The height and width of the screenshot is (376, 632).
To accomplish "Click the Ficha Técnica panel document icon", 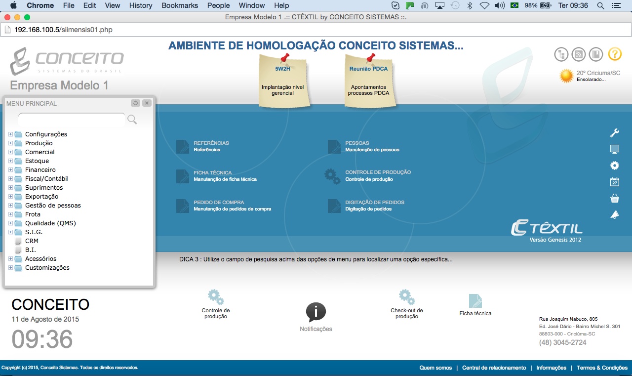I will 183,176.
